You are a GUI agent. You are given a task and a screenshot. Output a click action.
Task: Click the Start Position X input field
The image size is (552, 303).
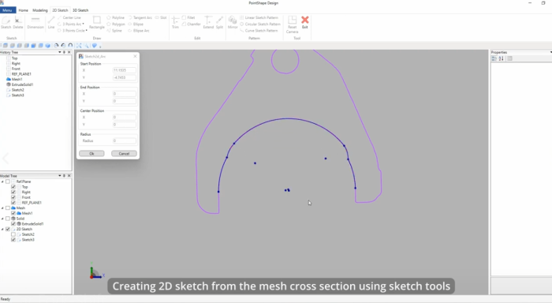(x=125, y=70)
